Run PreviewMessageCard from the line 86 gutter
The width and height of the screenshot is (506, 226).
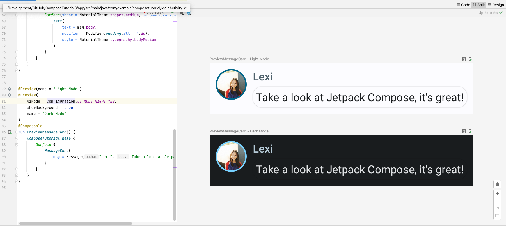(x=10, y=132)
